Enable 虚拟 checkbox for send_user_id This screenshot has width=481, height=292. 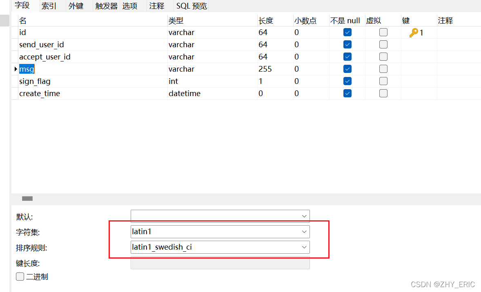pos(383,44)
